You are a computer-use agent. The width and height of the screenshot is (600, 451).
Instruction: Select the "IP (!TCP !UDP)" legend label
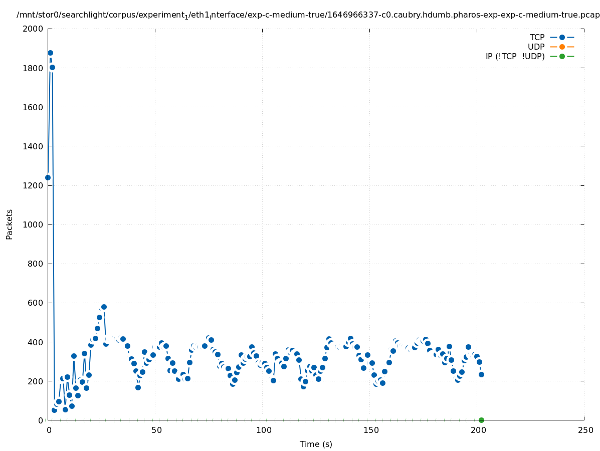tap(515, 56)
